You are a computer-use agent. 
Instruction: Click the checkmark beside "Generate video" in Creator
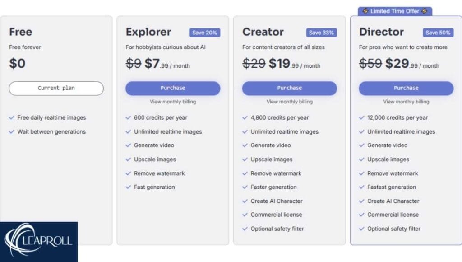(x=245, y=145)
